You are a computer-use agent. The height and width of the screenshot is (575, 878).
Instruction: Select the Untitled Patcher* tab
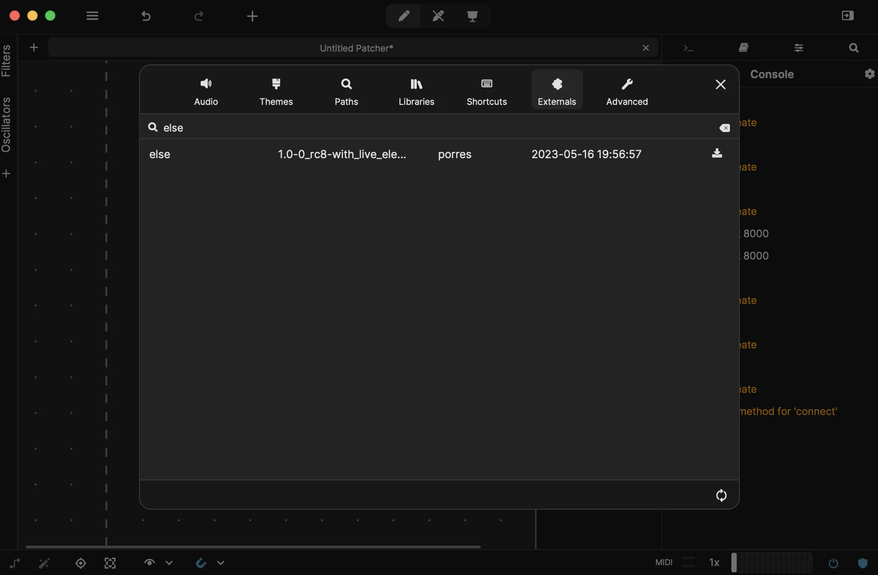point(353,48)
